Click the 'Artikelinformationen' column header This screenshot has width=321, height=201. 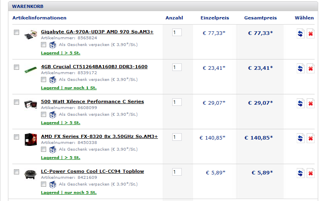tap(39, 18)
